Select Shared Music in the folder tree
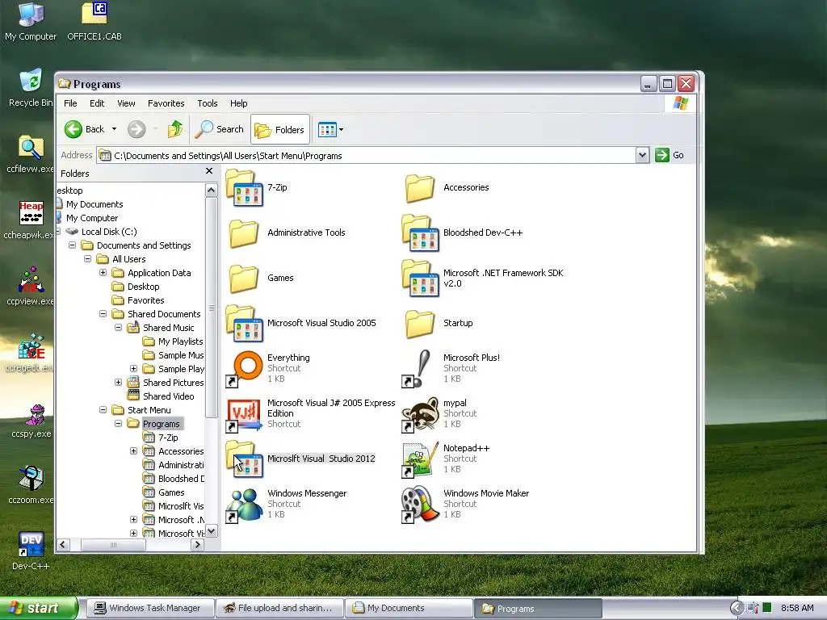This screenshot has height=620, width=827. (x=168, y=328)
